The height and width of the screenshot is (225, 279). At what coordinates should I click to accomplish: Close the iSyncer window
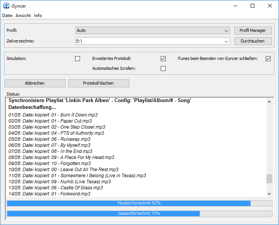270,6
